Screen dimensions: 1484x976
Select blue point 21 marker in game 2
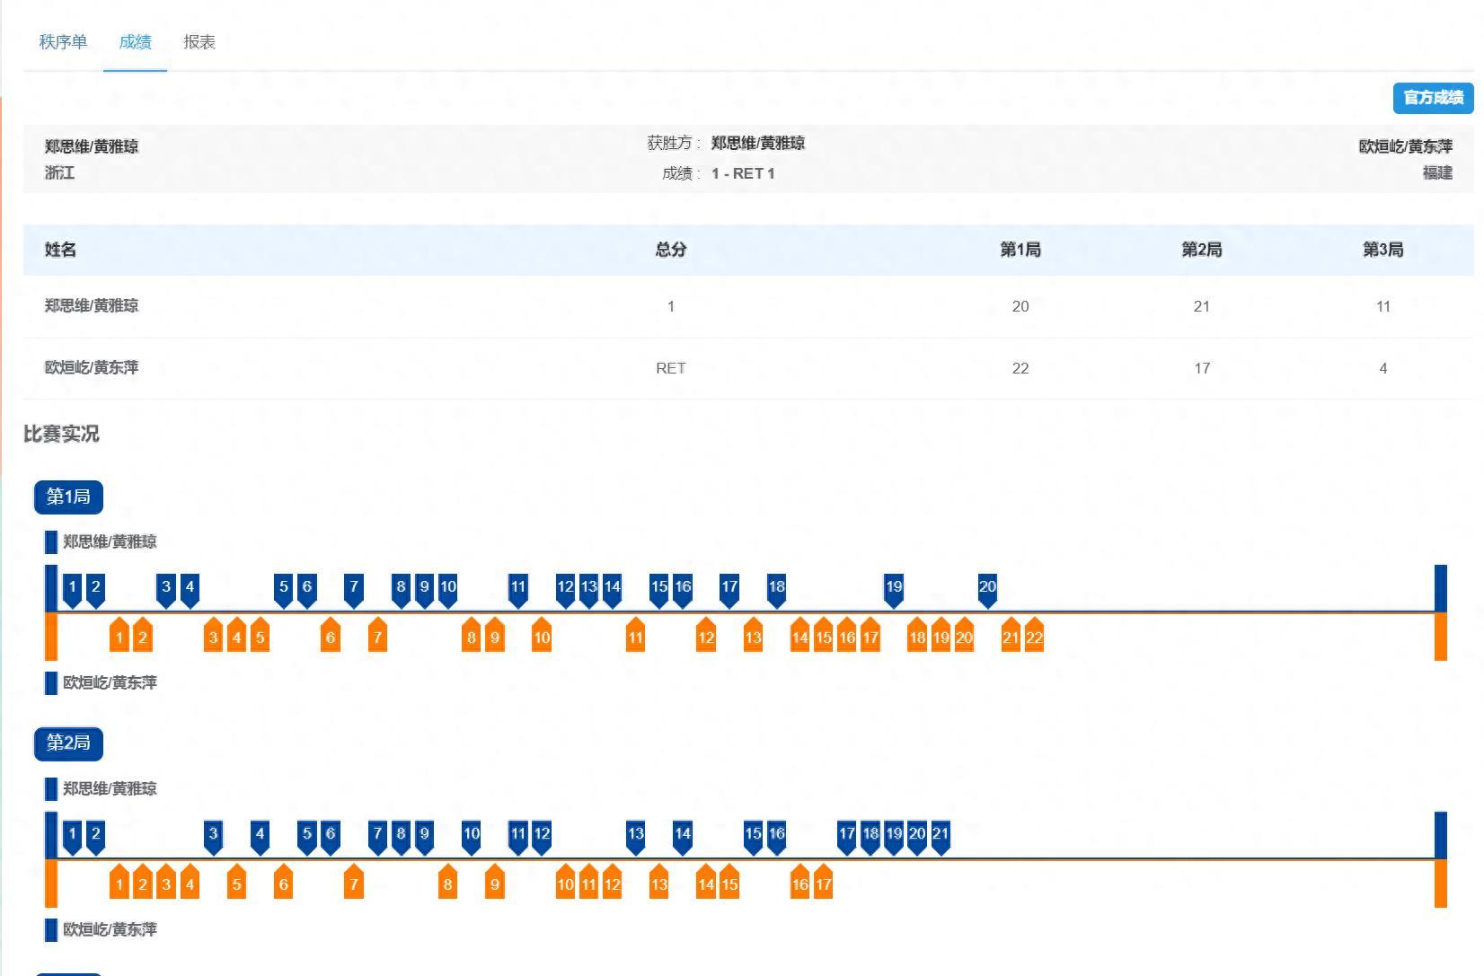pos(941,835)
